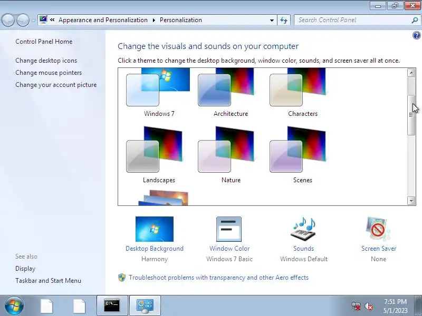Open the address bar history dropdown

pyautogui.click(x=272, y=20)
